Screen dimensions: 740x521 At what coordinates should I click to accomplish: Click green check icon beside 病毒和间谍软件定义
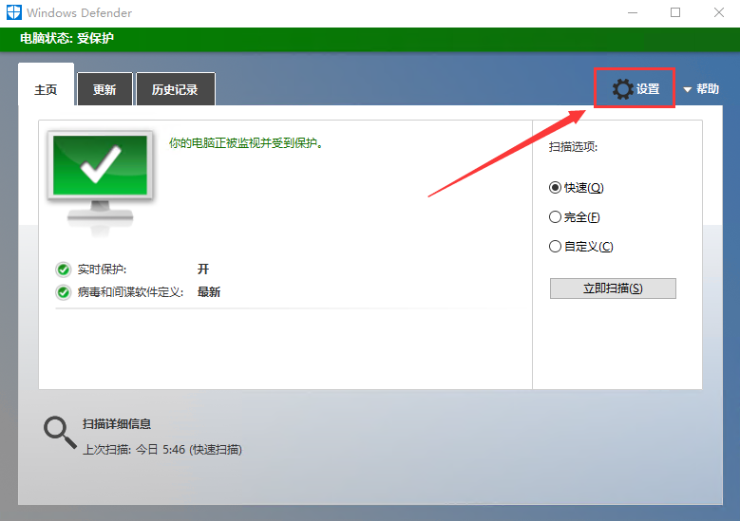(x=63, y=292)
